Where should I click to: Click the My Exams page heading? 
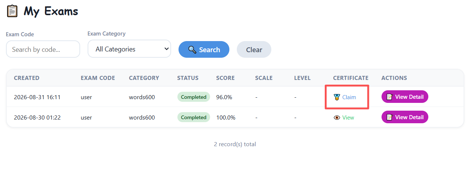51,11
